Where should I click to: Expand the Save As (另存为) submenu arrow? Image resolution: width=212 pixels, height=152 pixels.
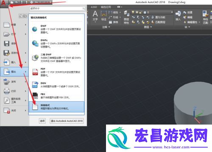tap(25, 53)
